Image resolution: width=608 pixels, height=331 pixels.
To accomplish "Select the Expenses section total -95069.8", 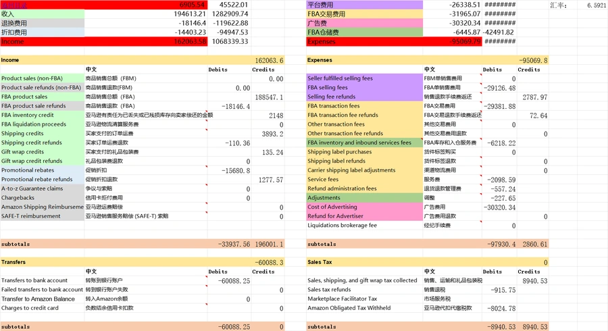I will (x=533, y=61).
